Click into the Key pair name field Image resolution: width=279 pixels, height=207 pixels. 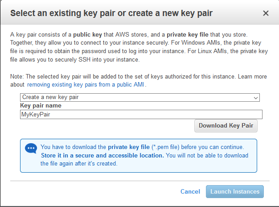141,115
